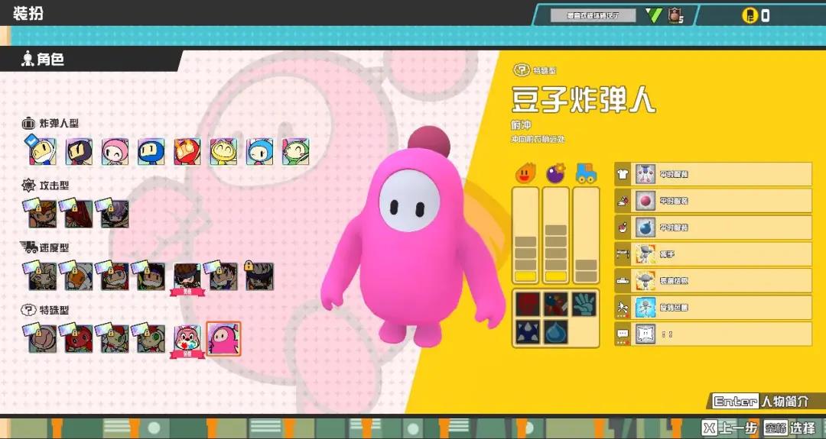
Task: Click the green V rank badge
Action: tap(654, 16)
